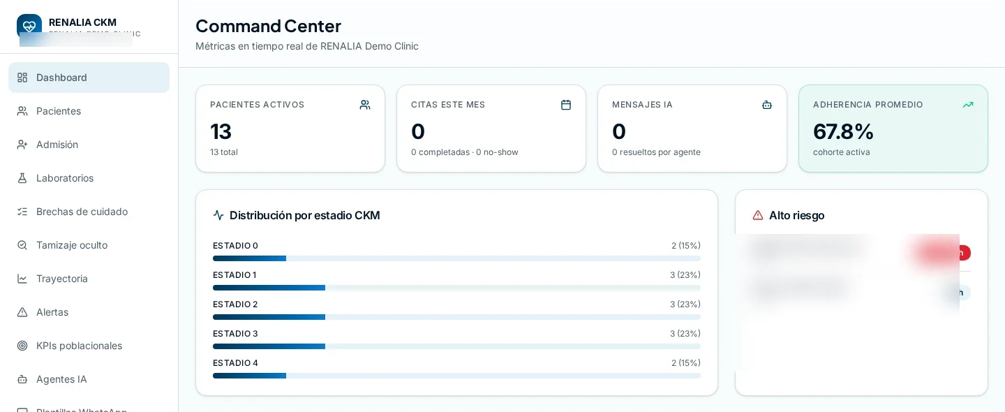This screenshot has height=412, width=1005.
Task: Select Brechas de cuidado menu item
Action: [89, 212]
